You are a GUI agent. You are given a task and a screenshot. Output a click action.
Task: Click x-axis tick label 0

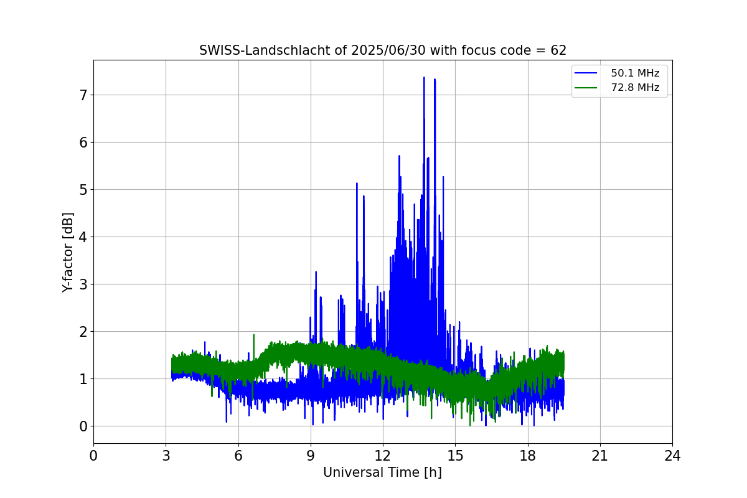(93, 456)
